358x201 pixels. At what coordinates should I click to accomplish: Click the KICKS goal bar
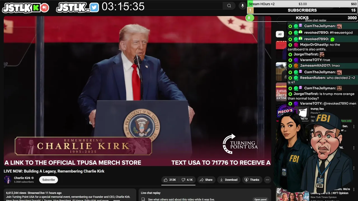tap(302, 18)
